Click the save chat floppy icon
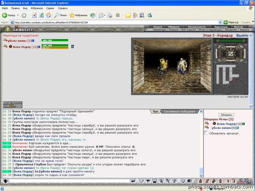The width and height of the screenshot is (255, 191). [155, 181]
